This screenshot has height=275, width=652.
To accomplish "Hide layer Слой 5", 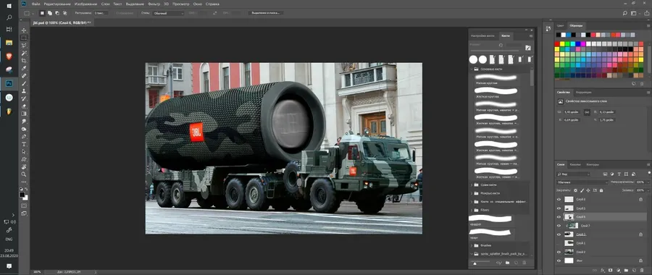I will [559, 208].
